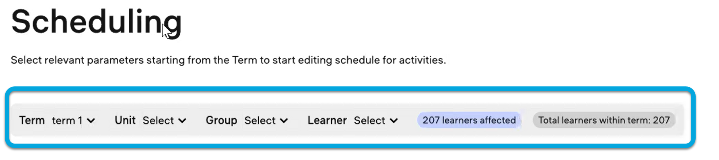The image size is (719, 160).
Task: Expand the Unit dropdown arrow
Action: (x=182, y=121)
